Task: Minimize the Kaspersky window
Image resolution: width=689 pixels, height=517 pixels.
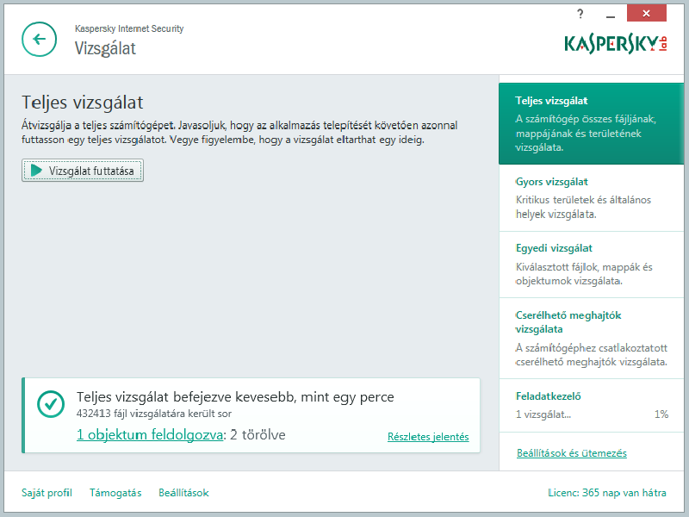Action: coord(610,15)
